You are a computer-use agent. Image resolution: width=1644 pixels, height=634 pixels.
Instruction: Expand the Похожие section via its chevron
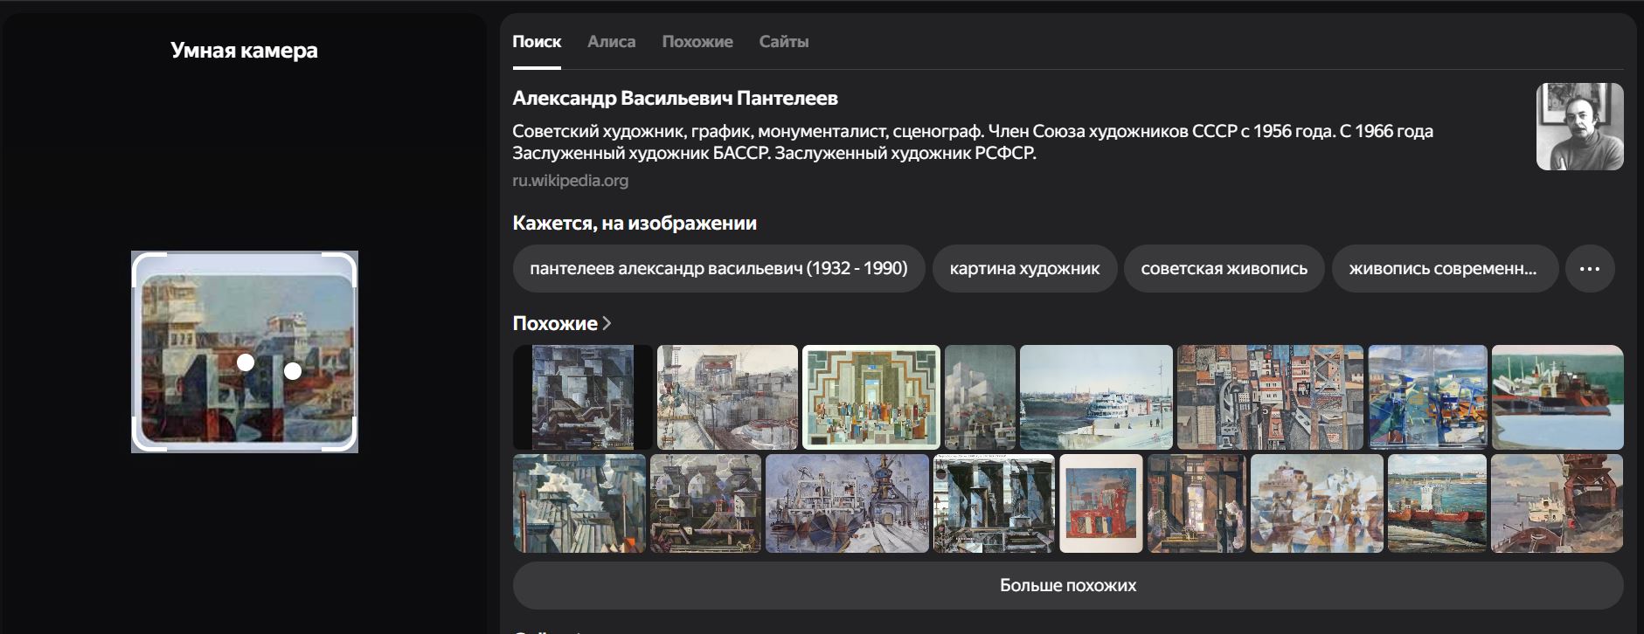[607, 323]
